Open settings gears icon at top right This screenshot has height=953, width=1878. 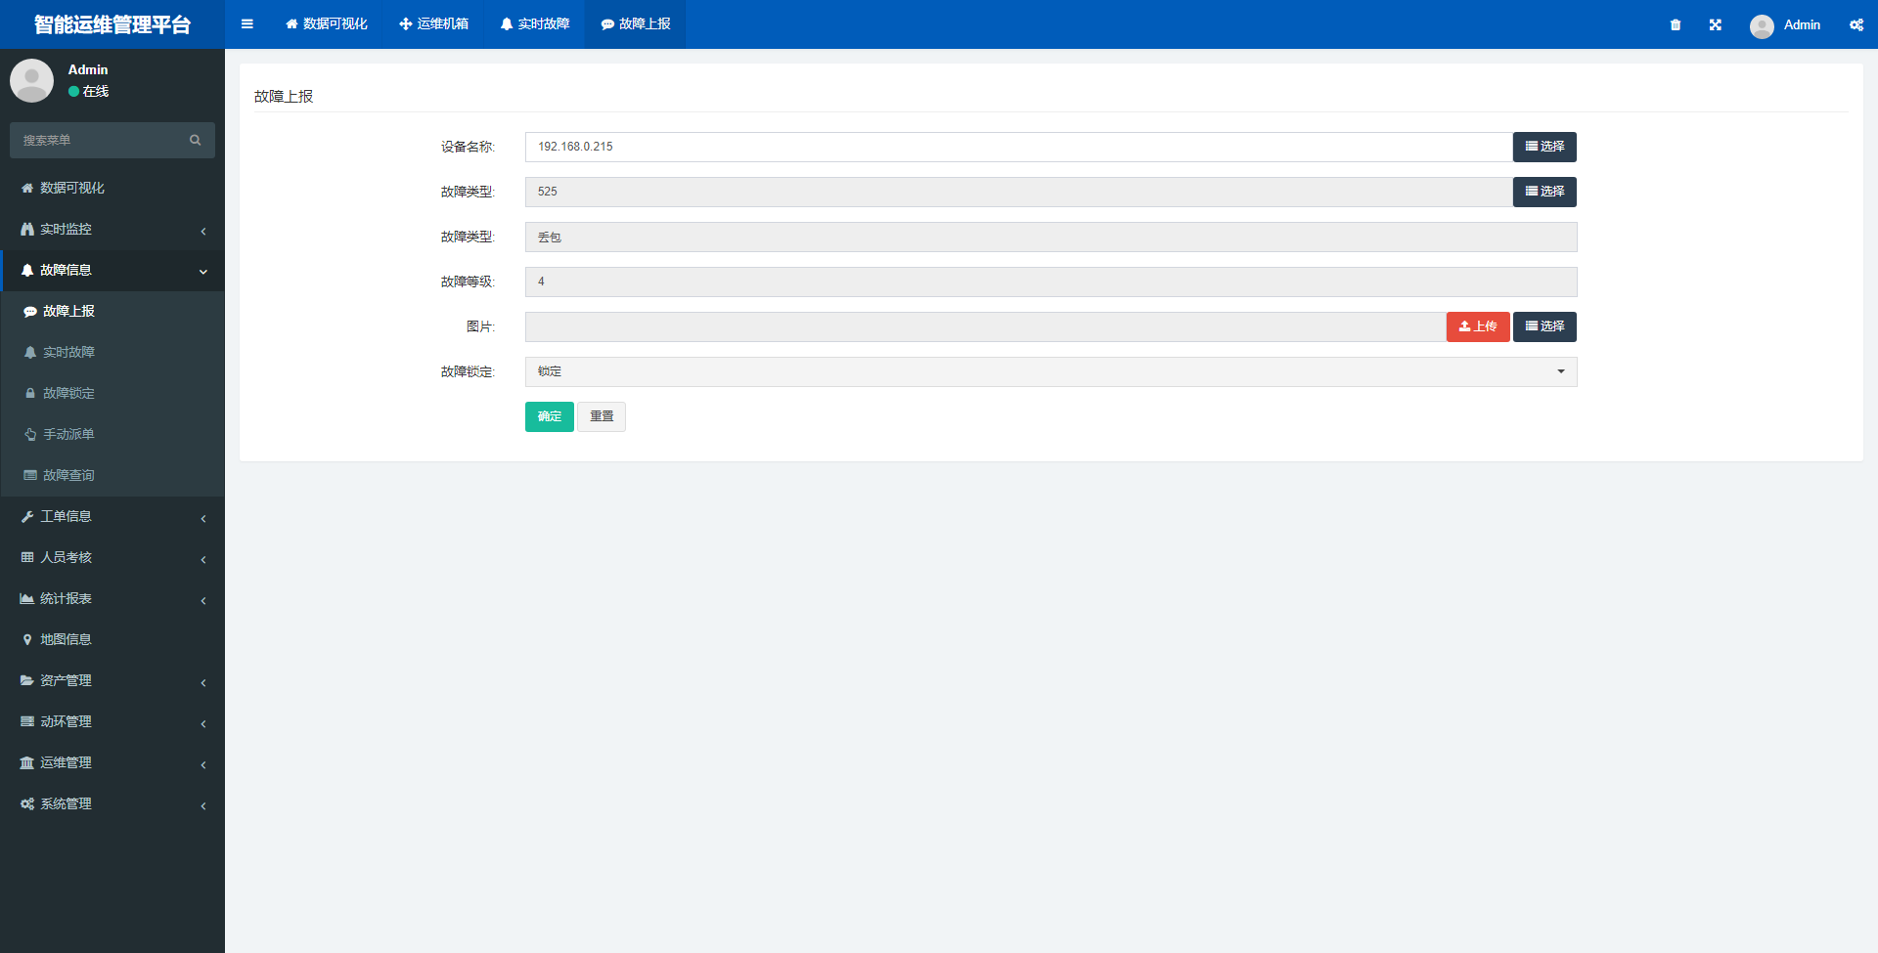coord(1856,24)
